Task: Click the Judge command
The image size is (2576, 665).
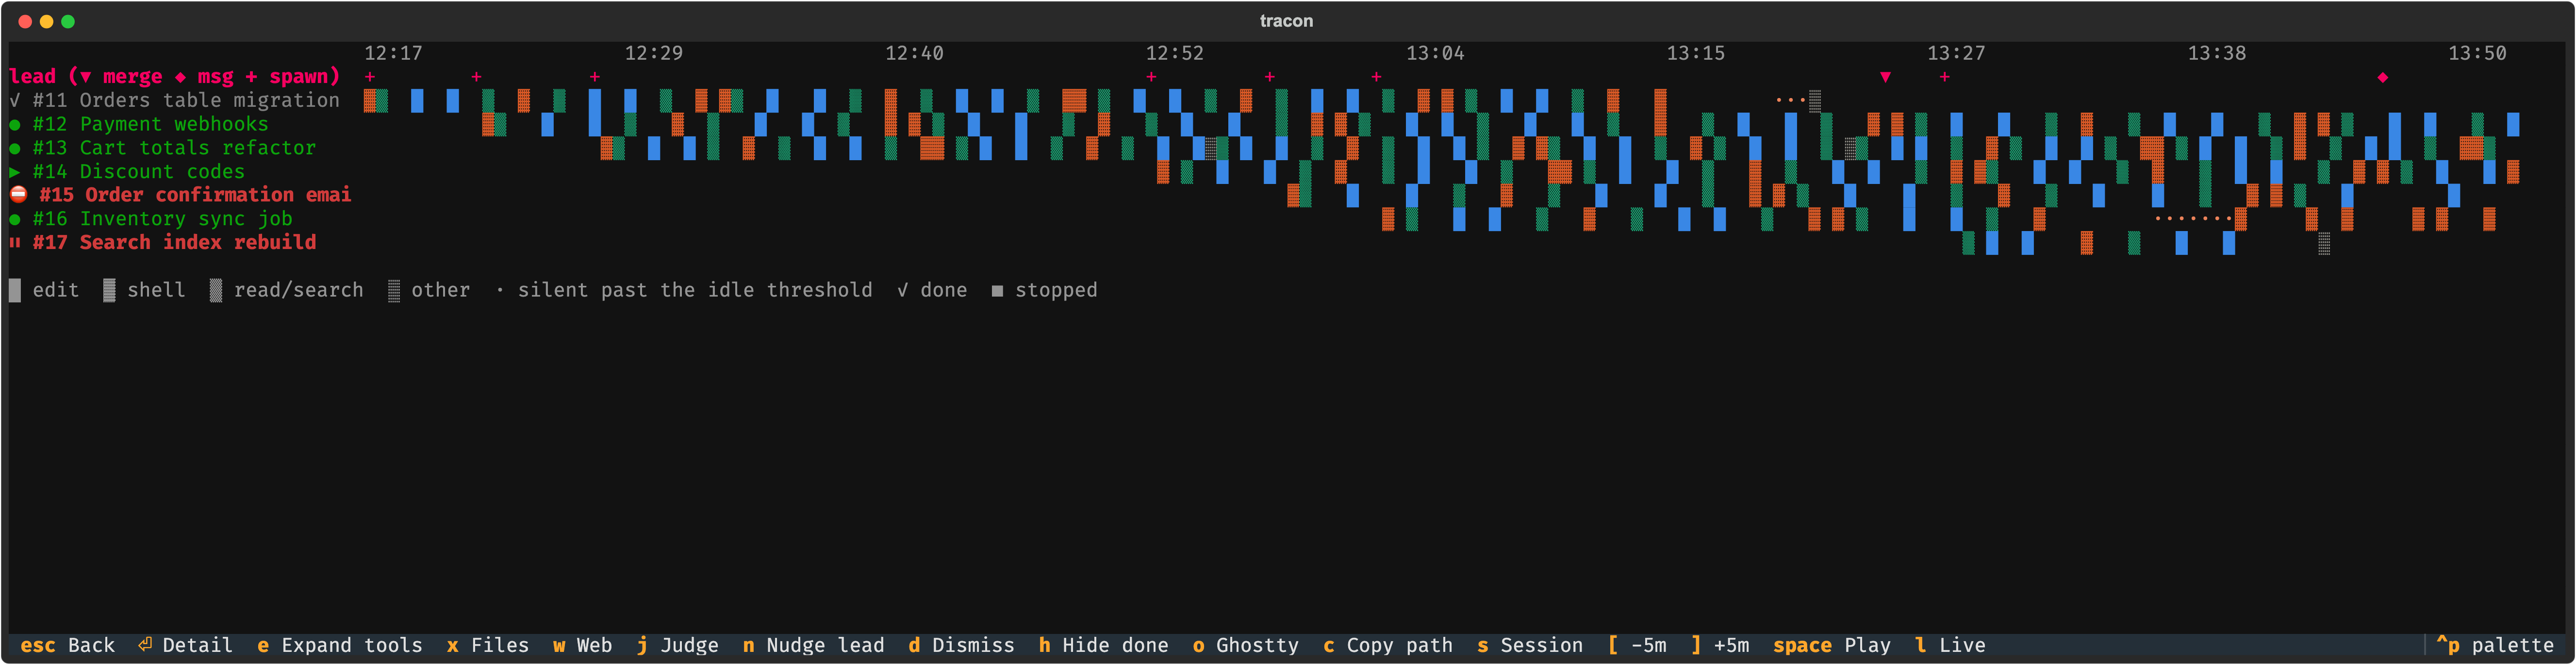Action: coord(677,646)
